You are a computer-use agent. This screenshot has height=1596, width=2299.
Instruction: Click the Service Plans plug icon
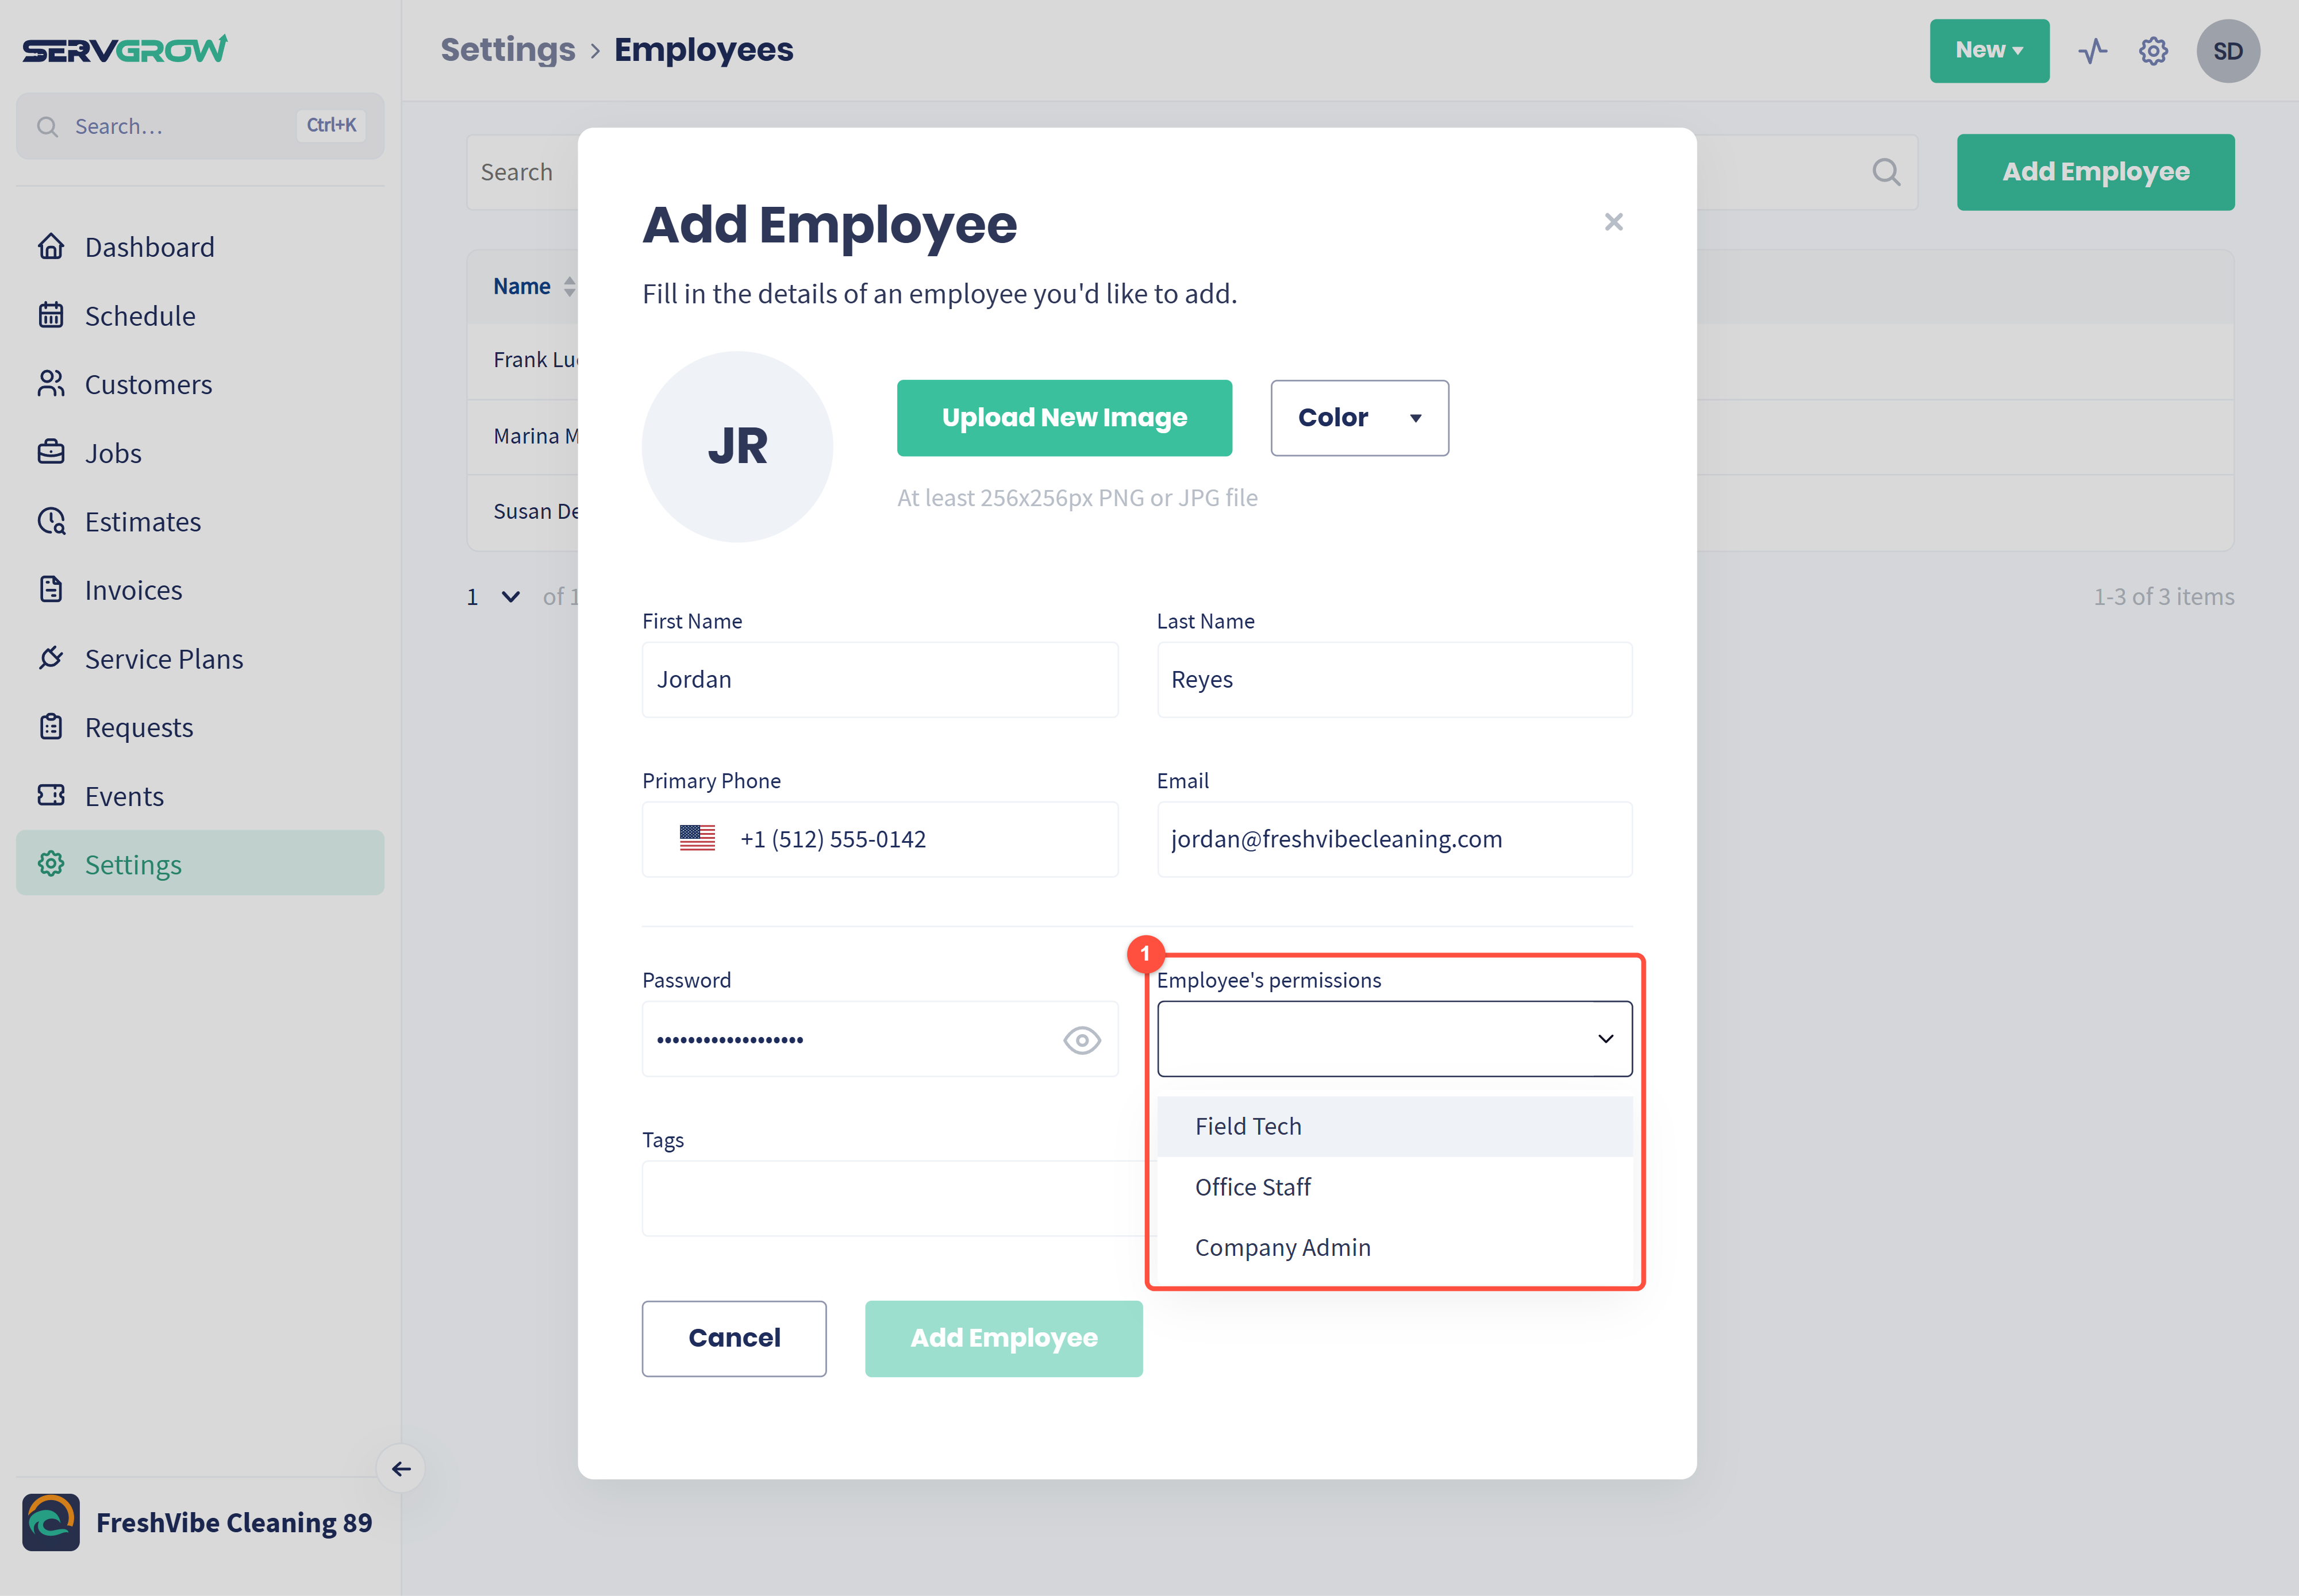point(51,658)
